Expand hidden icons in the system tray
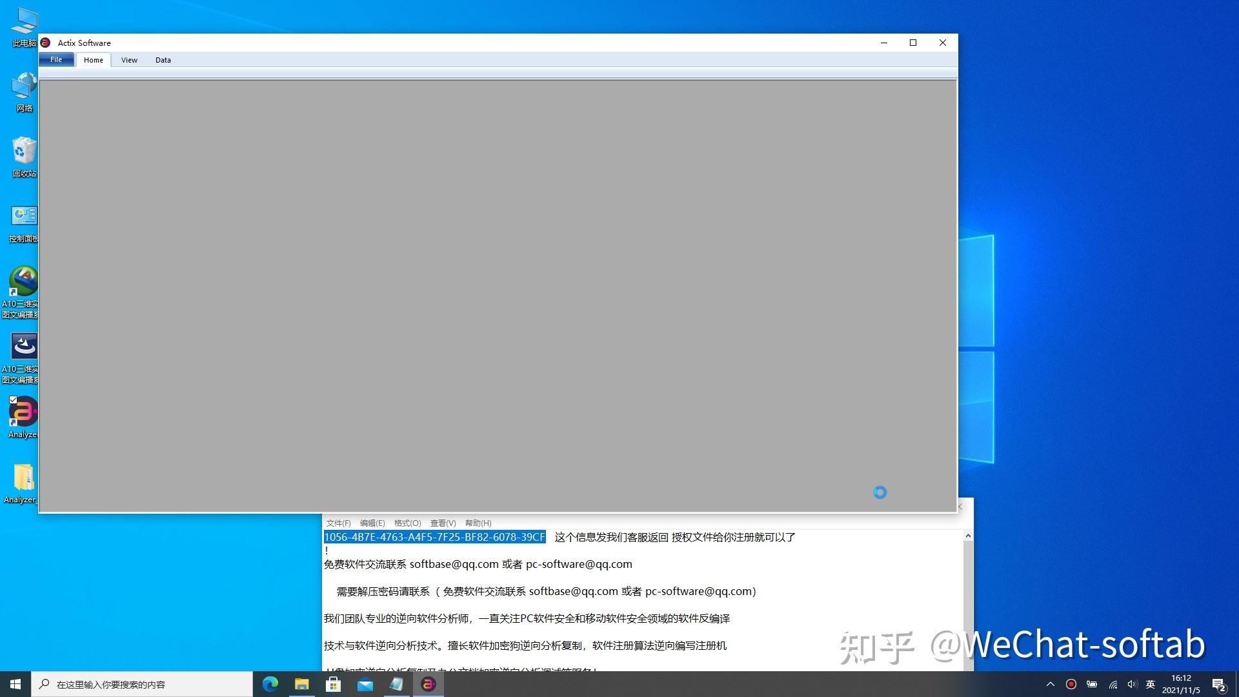Screen dimensions: 1239x697 pos(1051,685)
